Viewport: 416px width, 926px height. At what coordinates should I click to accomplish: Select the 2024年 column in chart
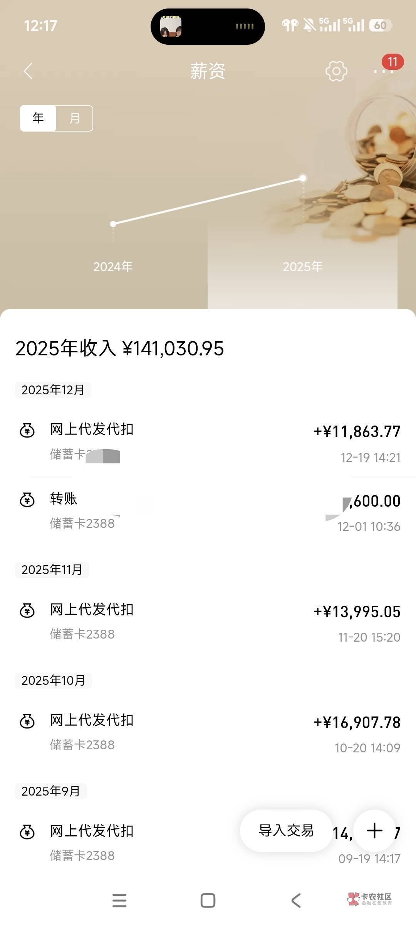(x=113, y=266)
